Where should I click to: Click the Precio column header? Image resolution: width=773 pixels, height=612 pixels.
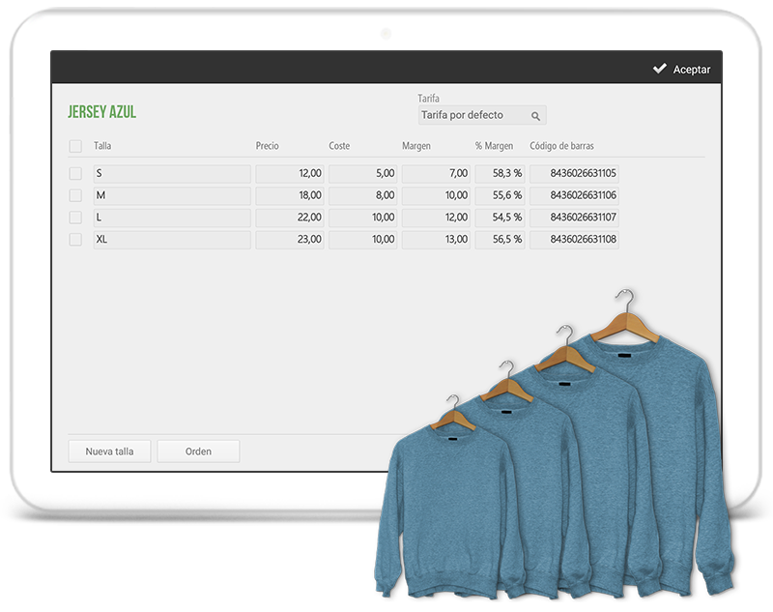pyautogui.click(x=268, y=146)
